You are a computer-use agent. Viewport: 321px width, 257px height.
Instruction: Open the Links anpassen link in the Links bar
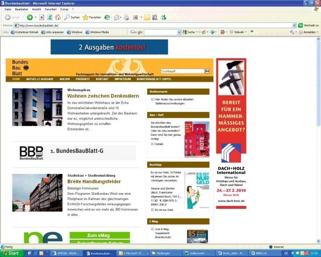[53, 32]
